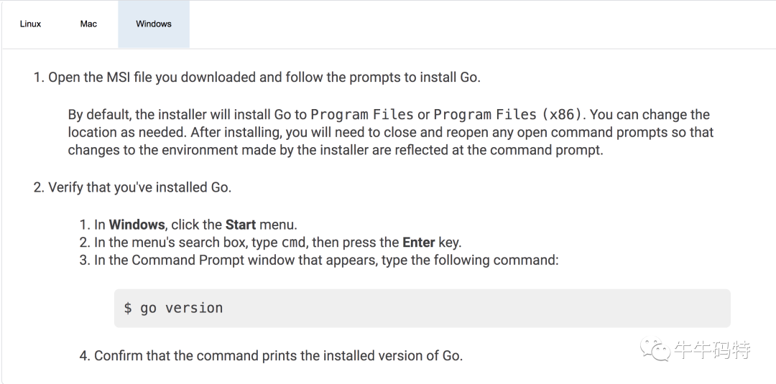Click the dollar sign prompt in code block
Viewport: 776px width, 384px height.
[128, 308]
